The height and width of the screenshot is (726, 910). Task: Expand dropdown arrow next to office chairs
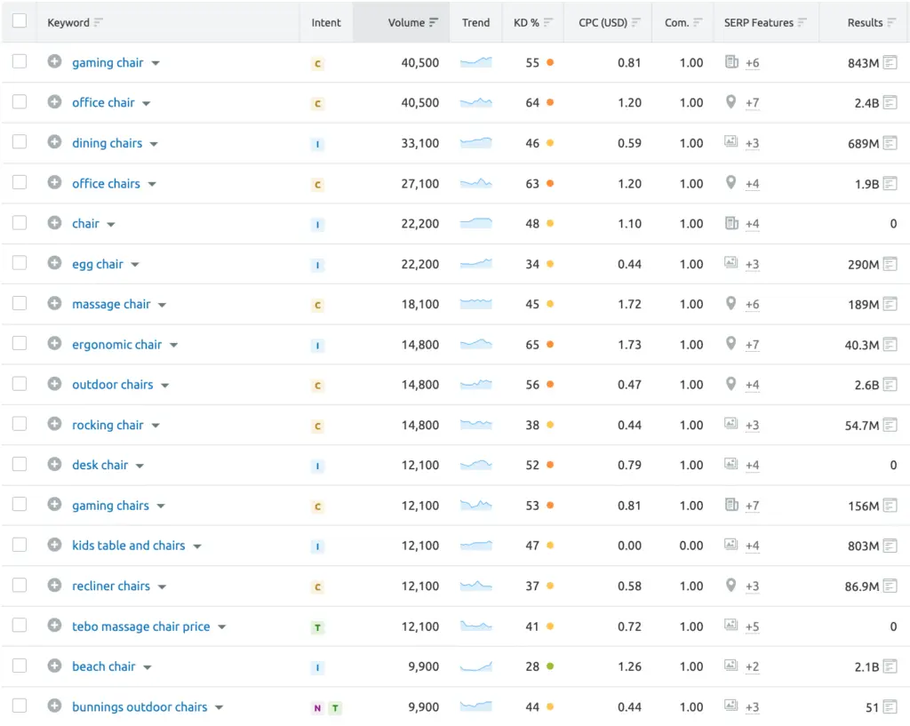coord(152,184)
